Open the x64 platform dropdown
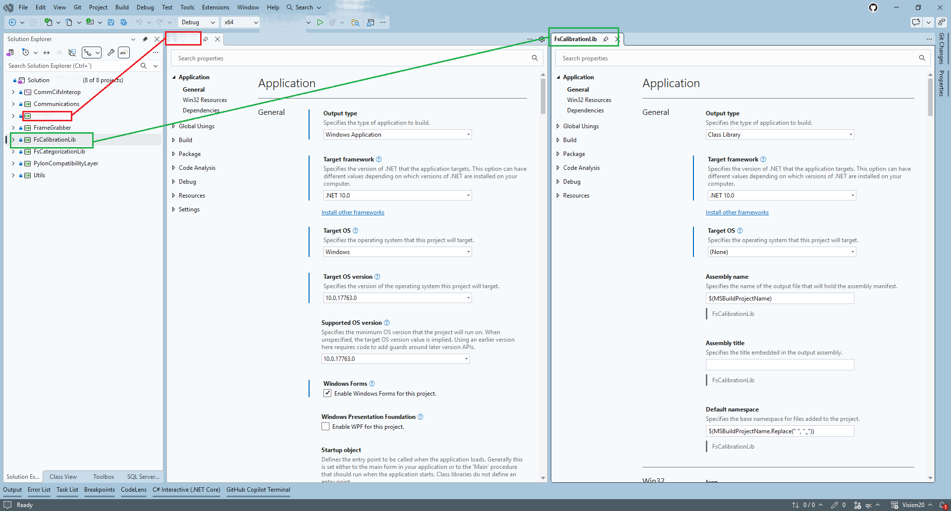The width and height of the screenshot is (951, 511). coord(241,22)
